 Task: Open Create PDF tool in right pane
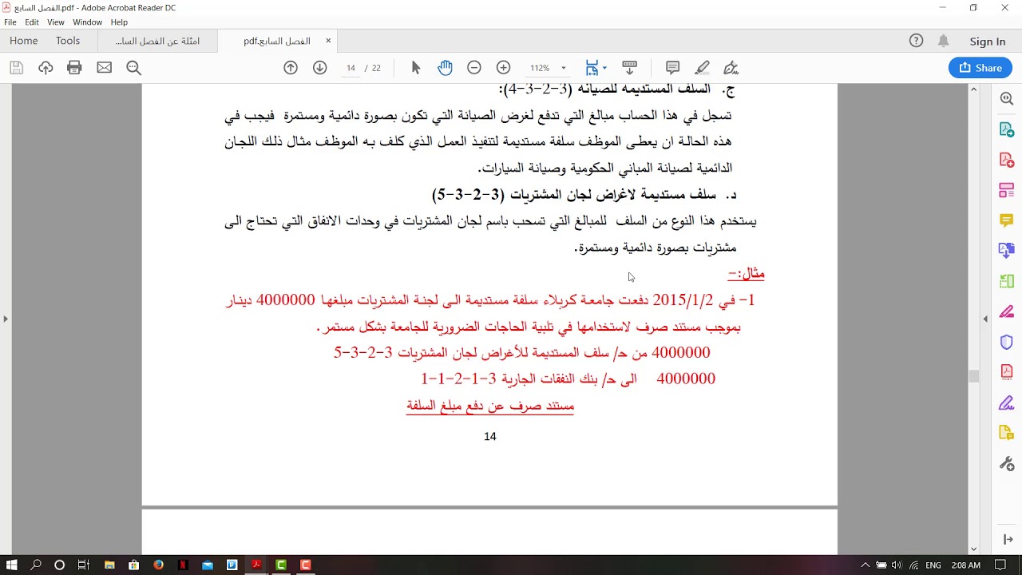coord(1006,160)
